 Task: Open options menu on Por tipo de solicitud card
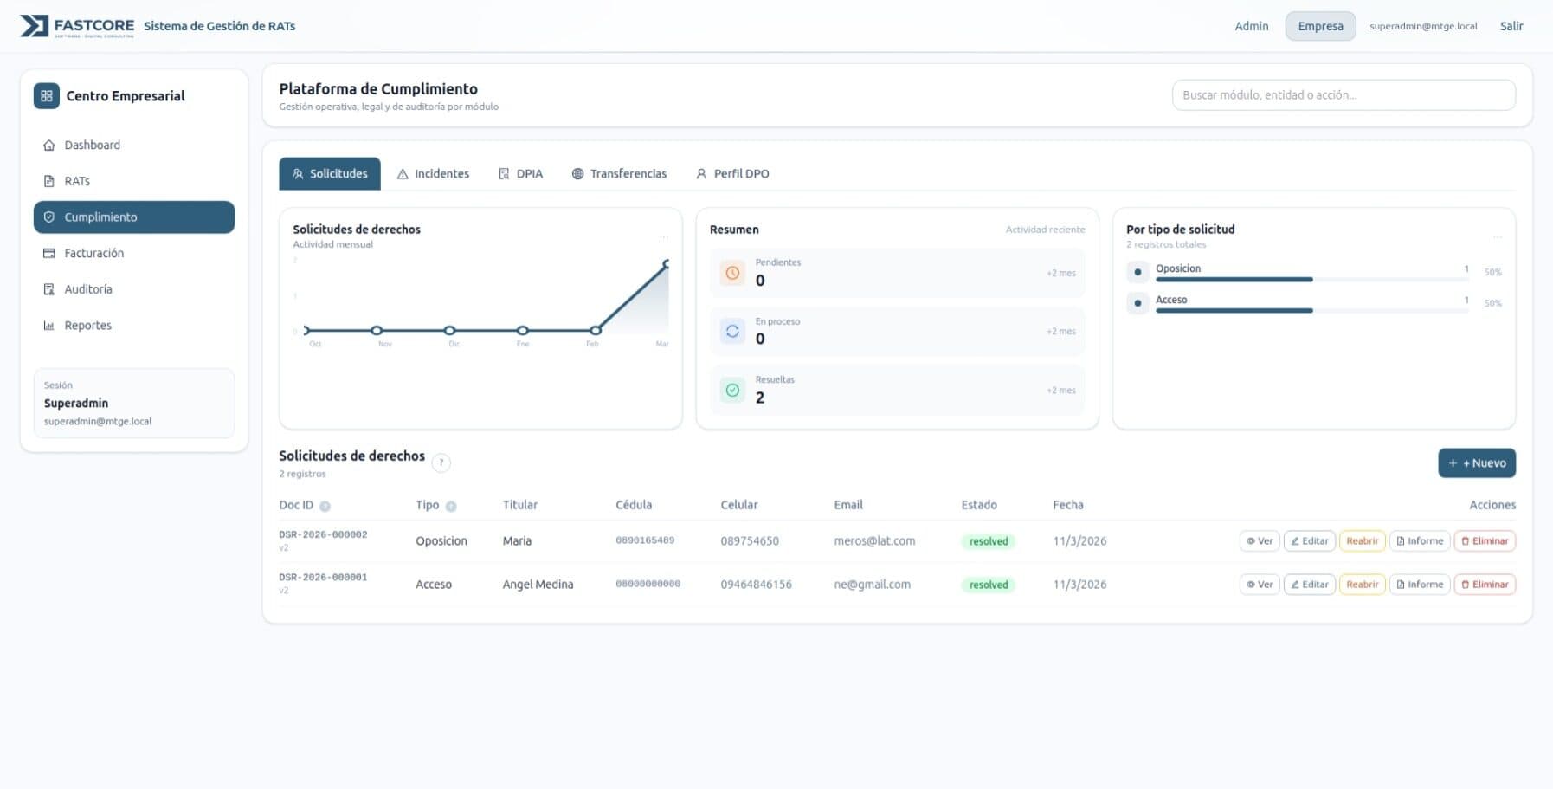coord(1497,236)
